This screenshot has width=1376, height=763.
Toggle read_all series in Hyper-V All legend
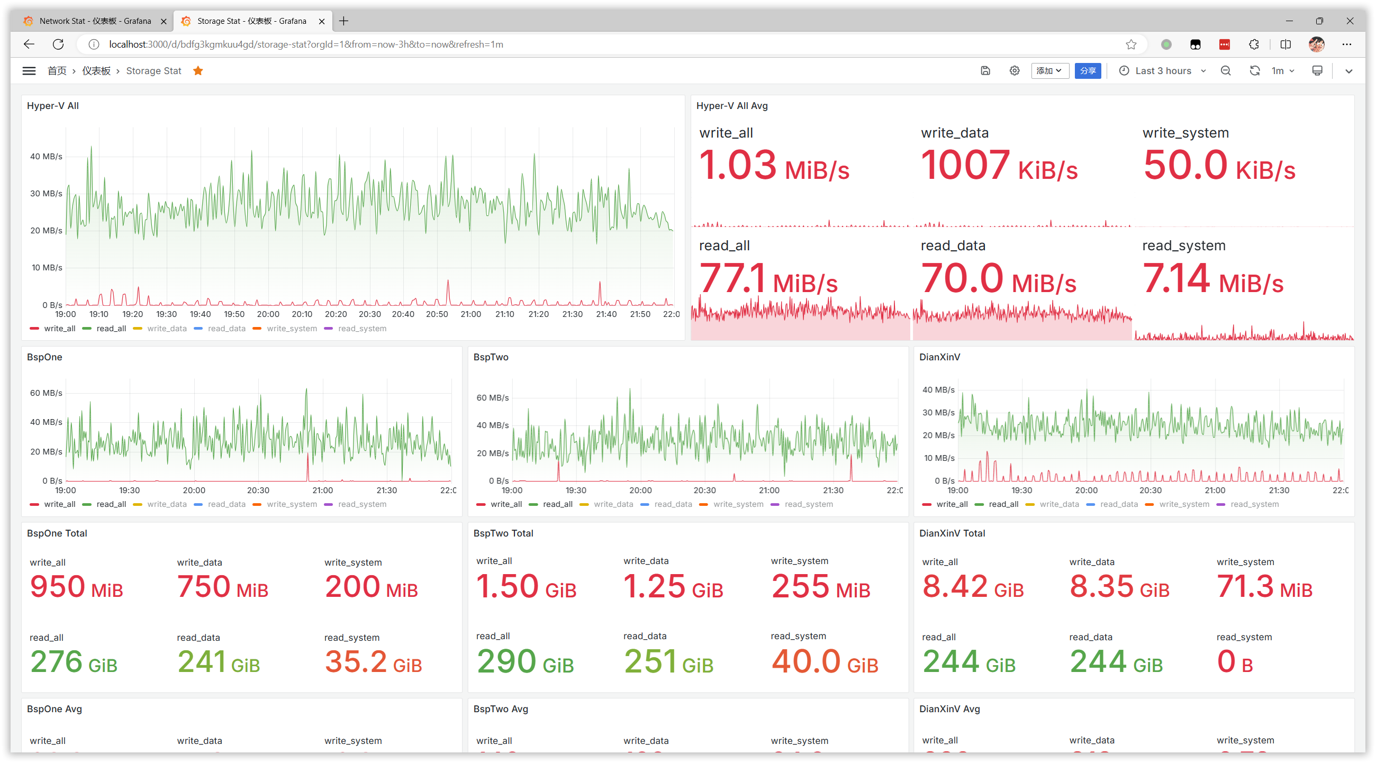pos(111,329)
